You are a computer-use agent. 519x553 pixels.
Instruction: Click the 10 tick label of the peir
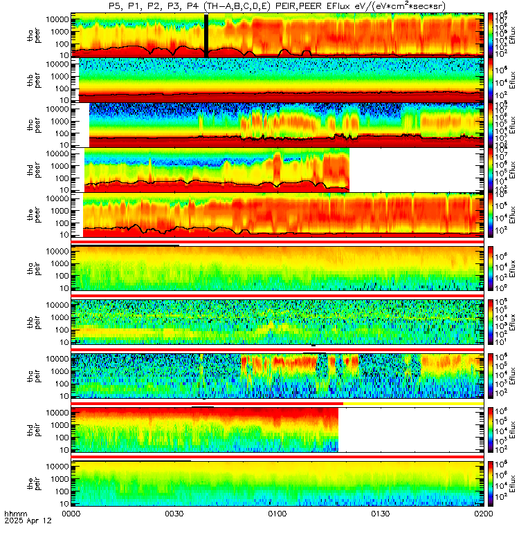[64, 504]
